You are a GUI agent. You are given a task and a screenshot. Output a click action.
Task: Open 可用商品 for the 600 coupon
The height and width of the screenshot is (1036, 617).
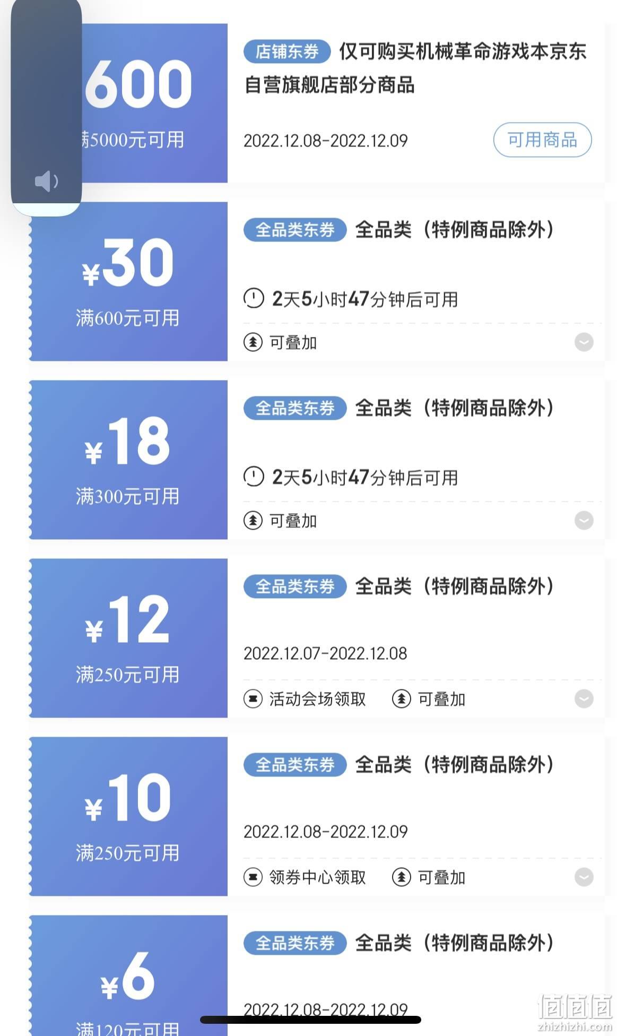(x=542, y=140)
